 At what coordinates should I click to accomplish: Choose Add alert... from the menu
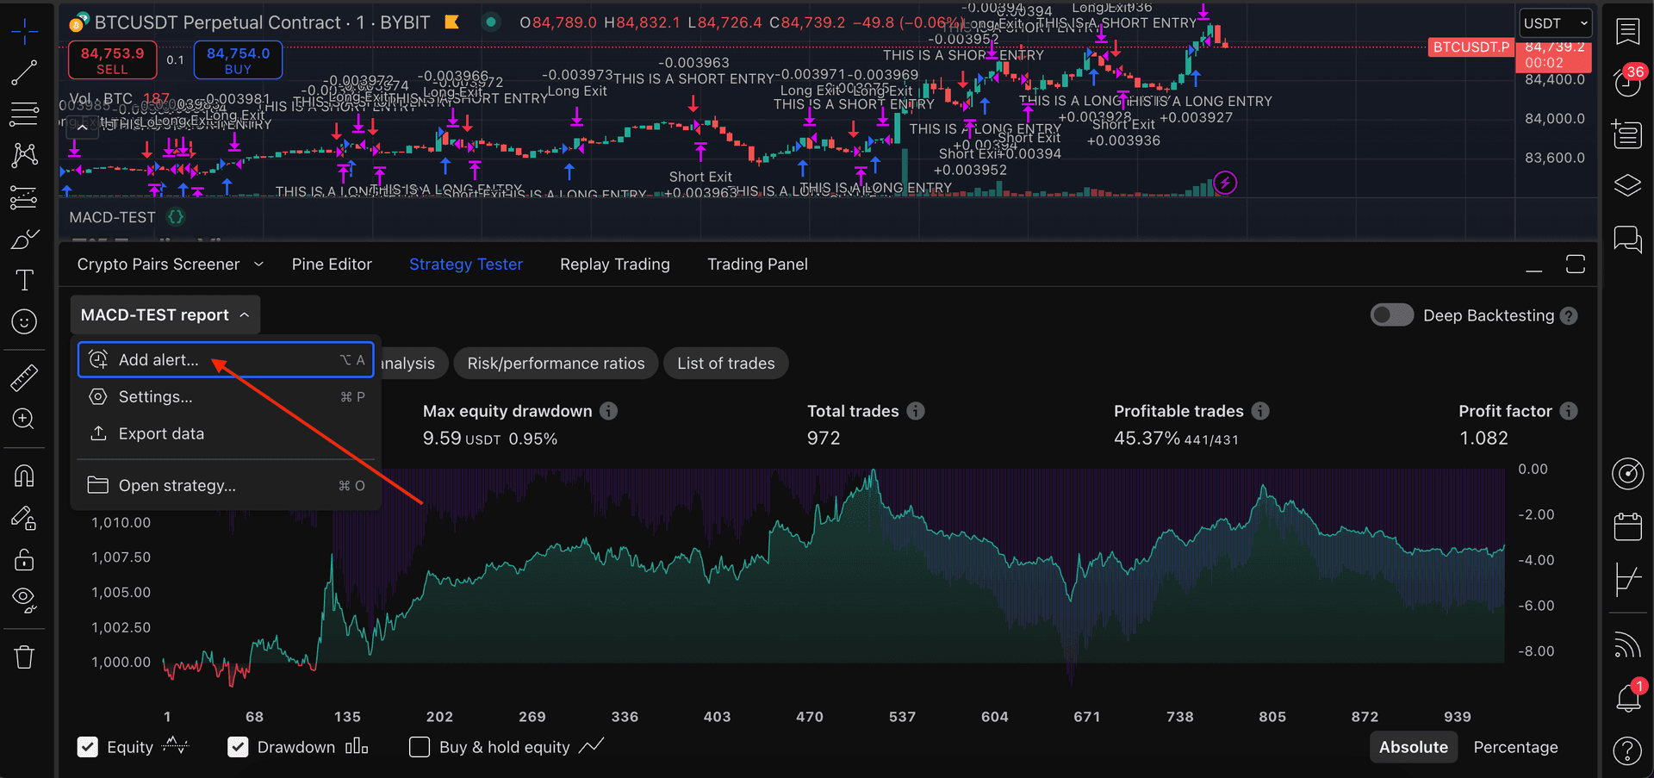point(159,360)
